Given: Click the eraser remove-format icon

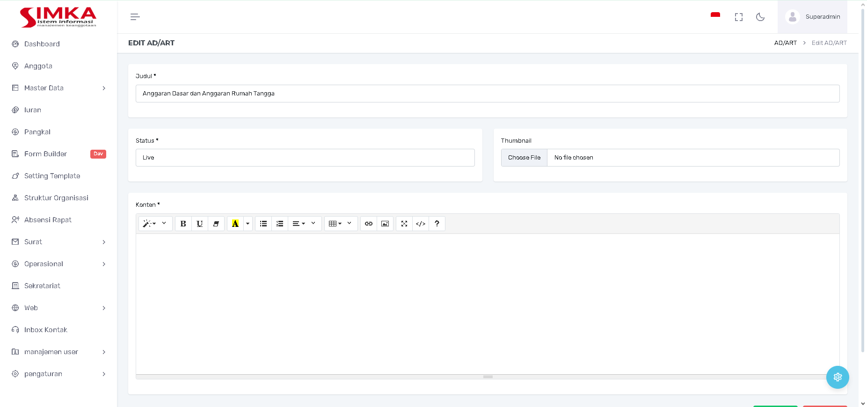Looking at the screenshot, I should point(216,224).
